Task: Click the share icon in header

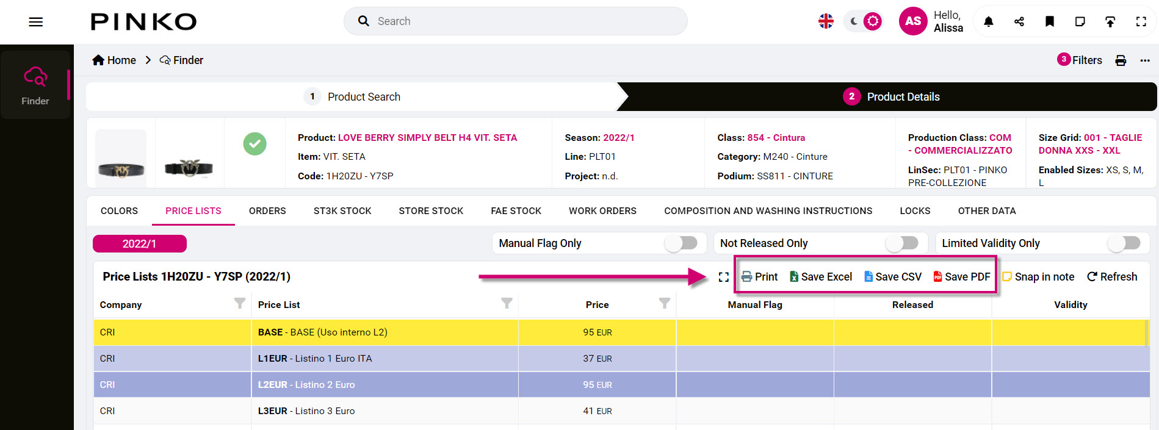Action: 1019,22
